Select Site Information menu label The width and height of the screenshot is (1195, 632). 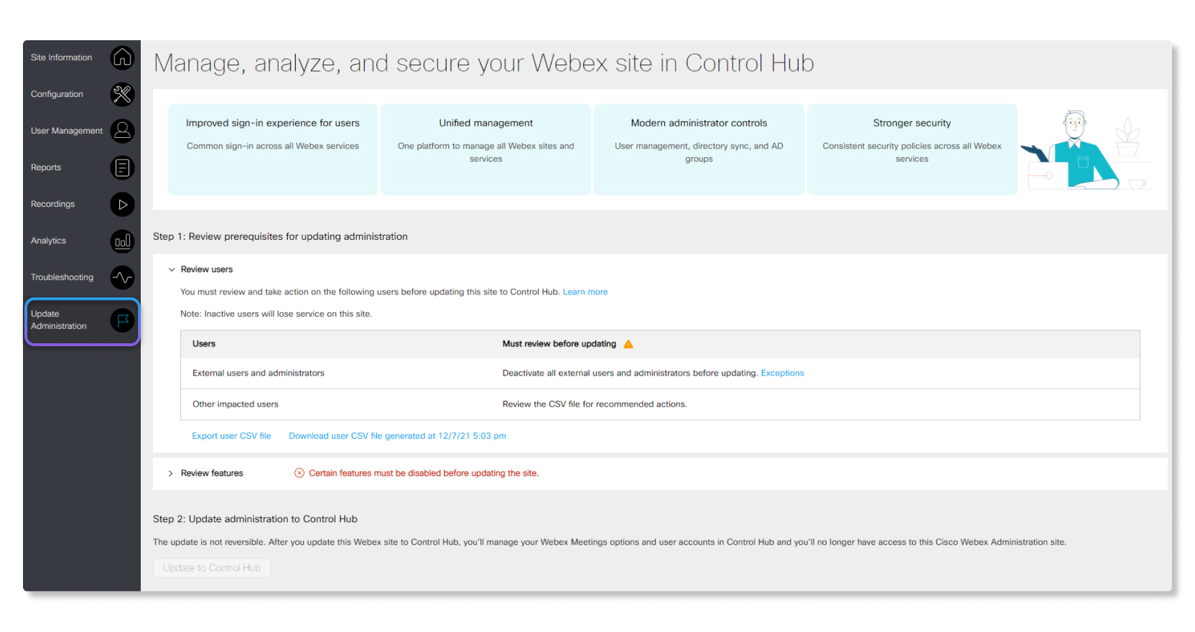click(x=61, y=57)
